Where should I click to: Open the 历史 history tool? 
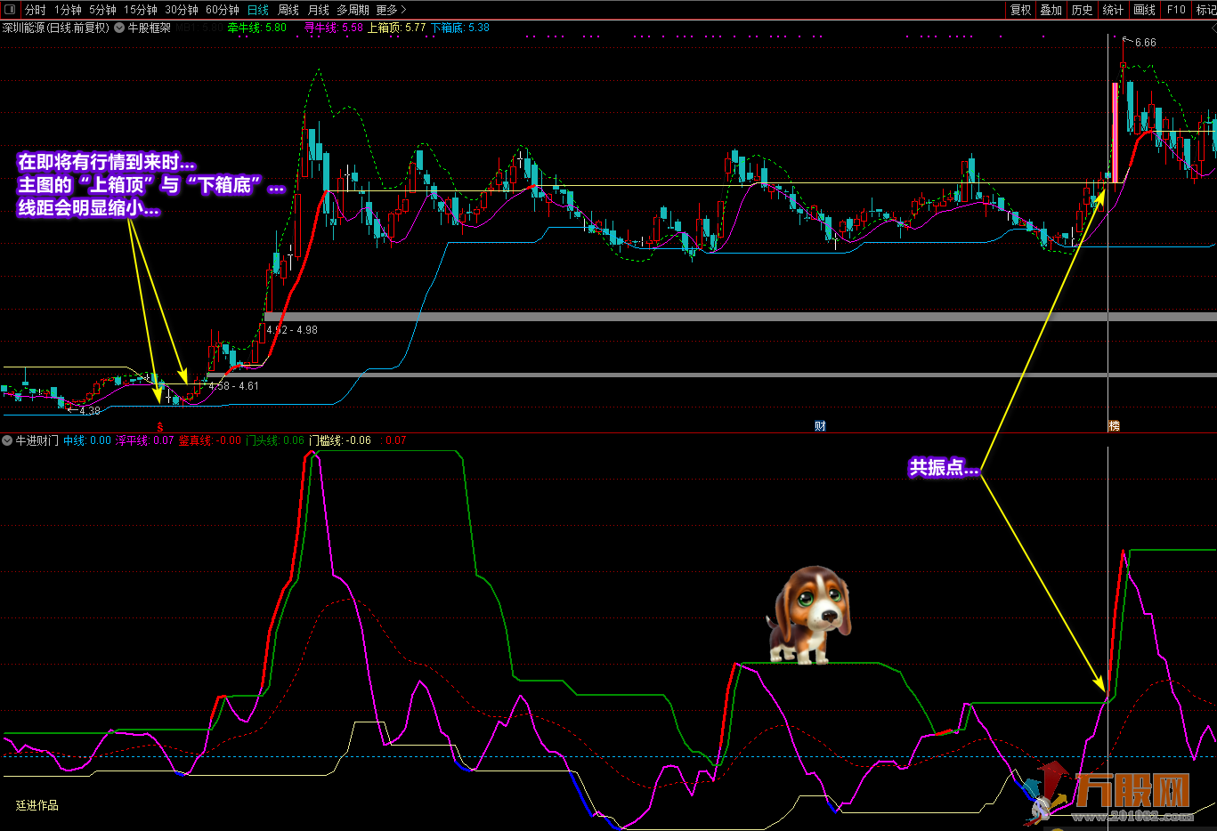click(x=1082, y=10)
